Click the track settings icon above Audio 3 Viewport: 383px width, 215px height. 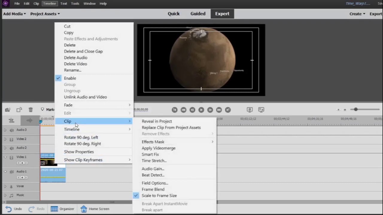pos(11,120)
